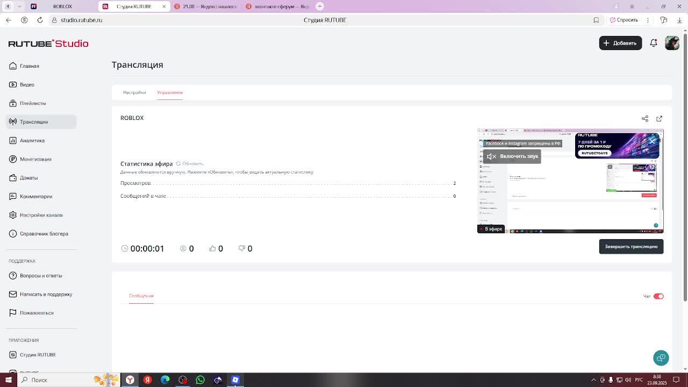Open Microsoft Edge from the taskbar
Screen dimensions: 688x387
[x=165, y=380]
